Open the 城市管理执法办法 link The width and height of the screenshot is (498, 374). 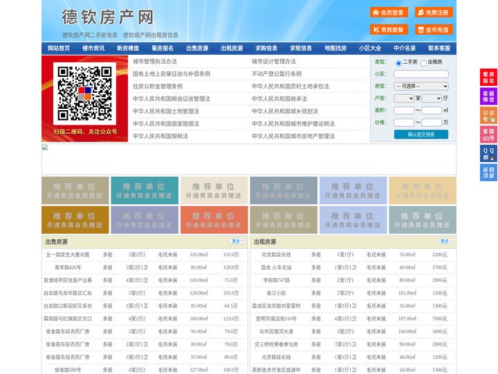pyautogui.click(x=155, y=62)
